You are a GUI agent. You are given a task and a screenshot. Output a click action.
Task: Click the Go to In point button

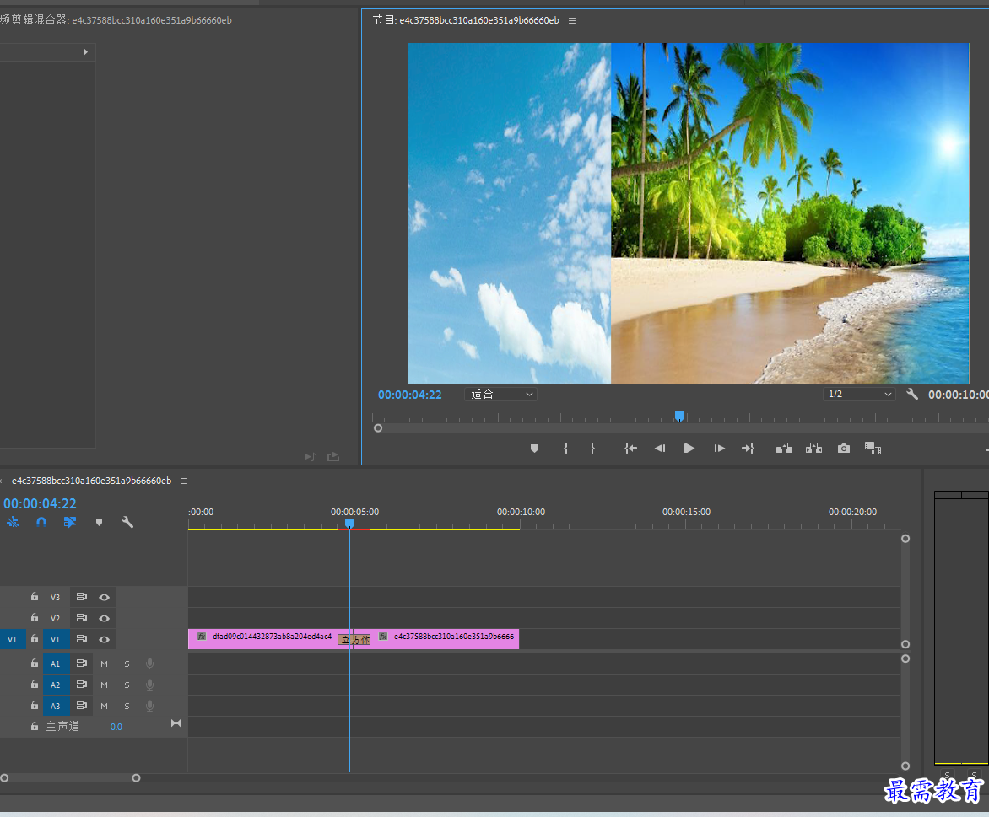(x=630, y=449)
